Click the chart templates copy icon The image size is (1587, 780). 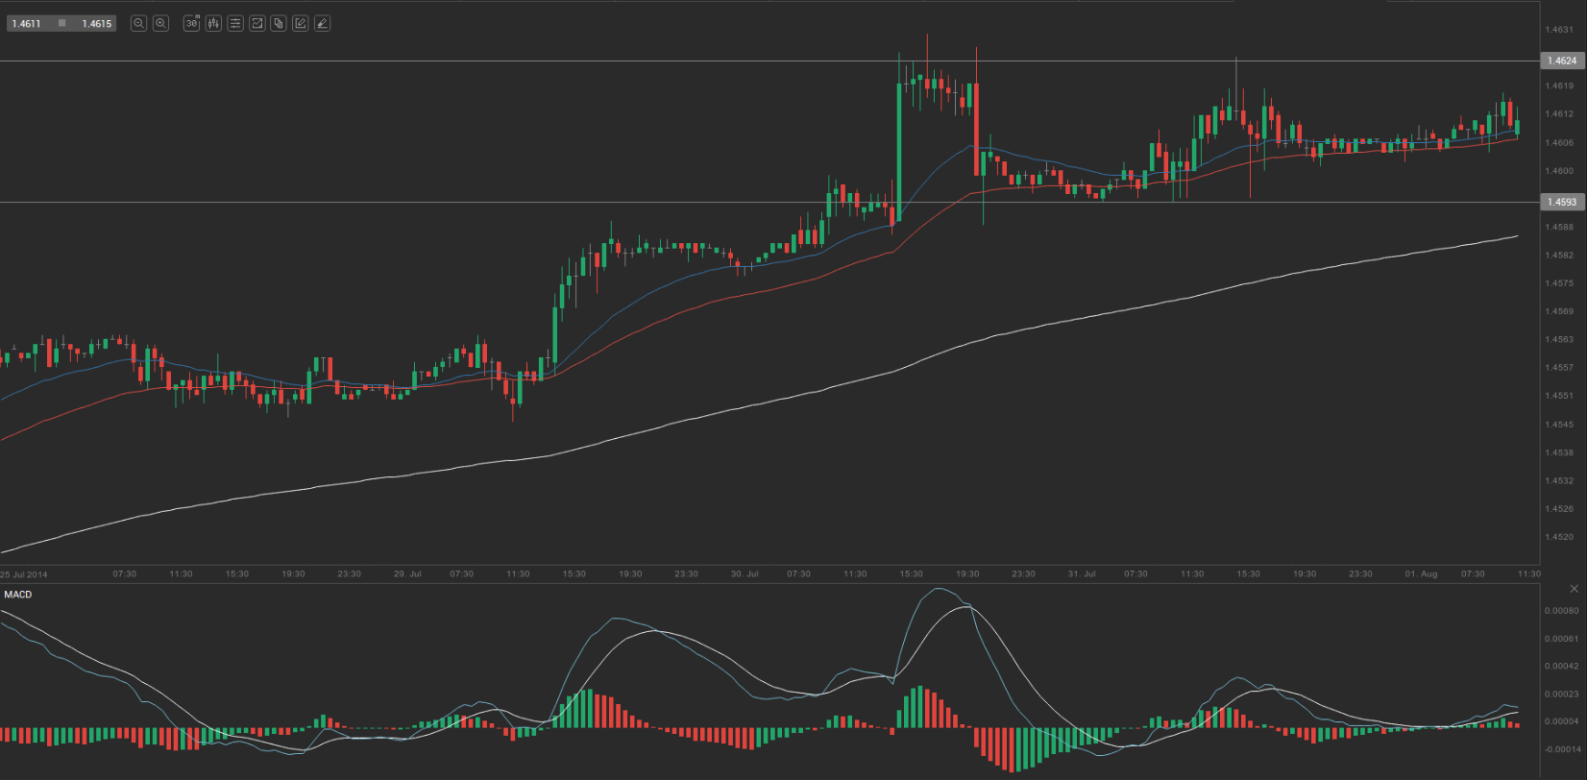279,23
